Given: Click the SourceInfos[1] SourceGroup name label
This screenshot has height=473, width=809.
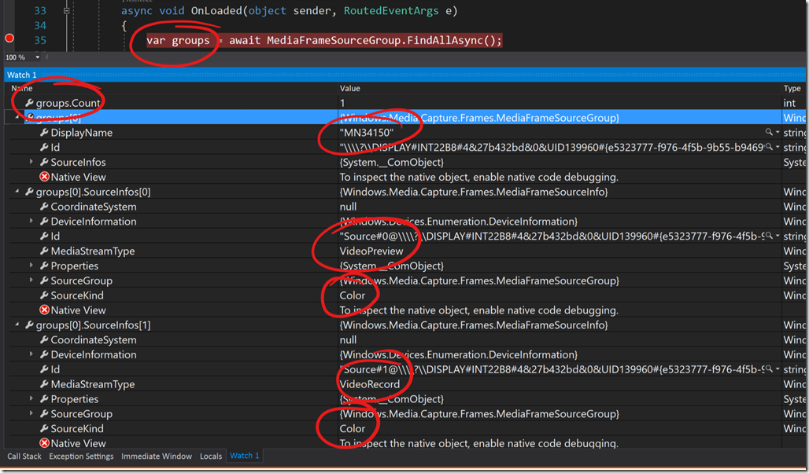Looking at the screenshot, I should point(82,414).
